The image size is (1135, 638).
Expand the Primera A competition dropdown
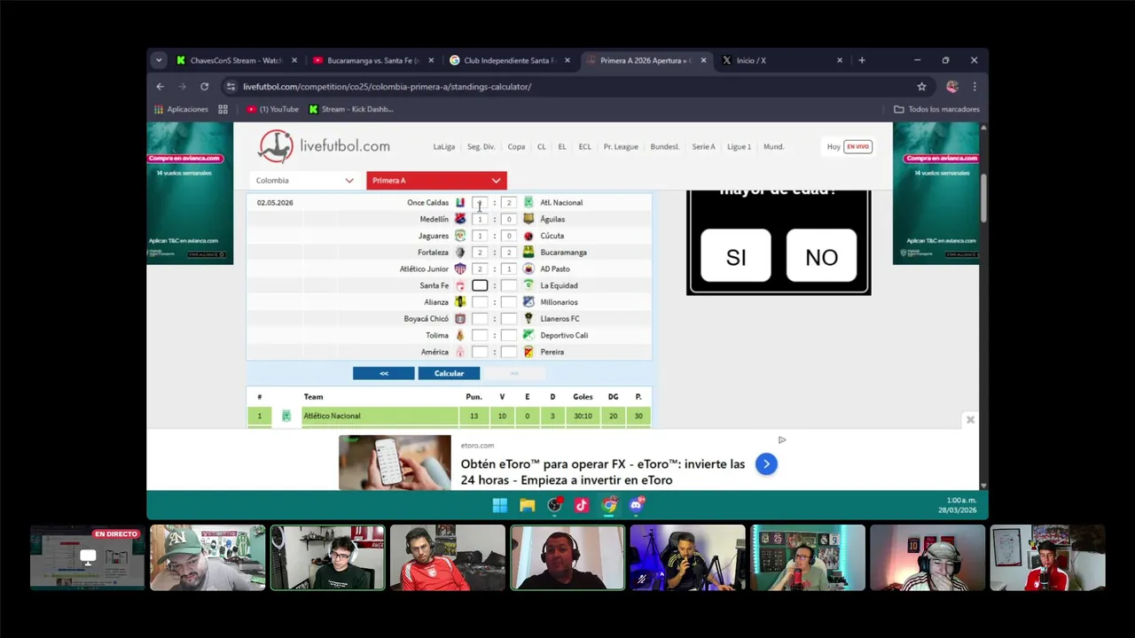(x=436, y=180)
